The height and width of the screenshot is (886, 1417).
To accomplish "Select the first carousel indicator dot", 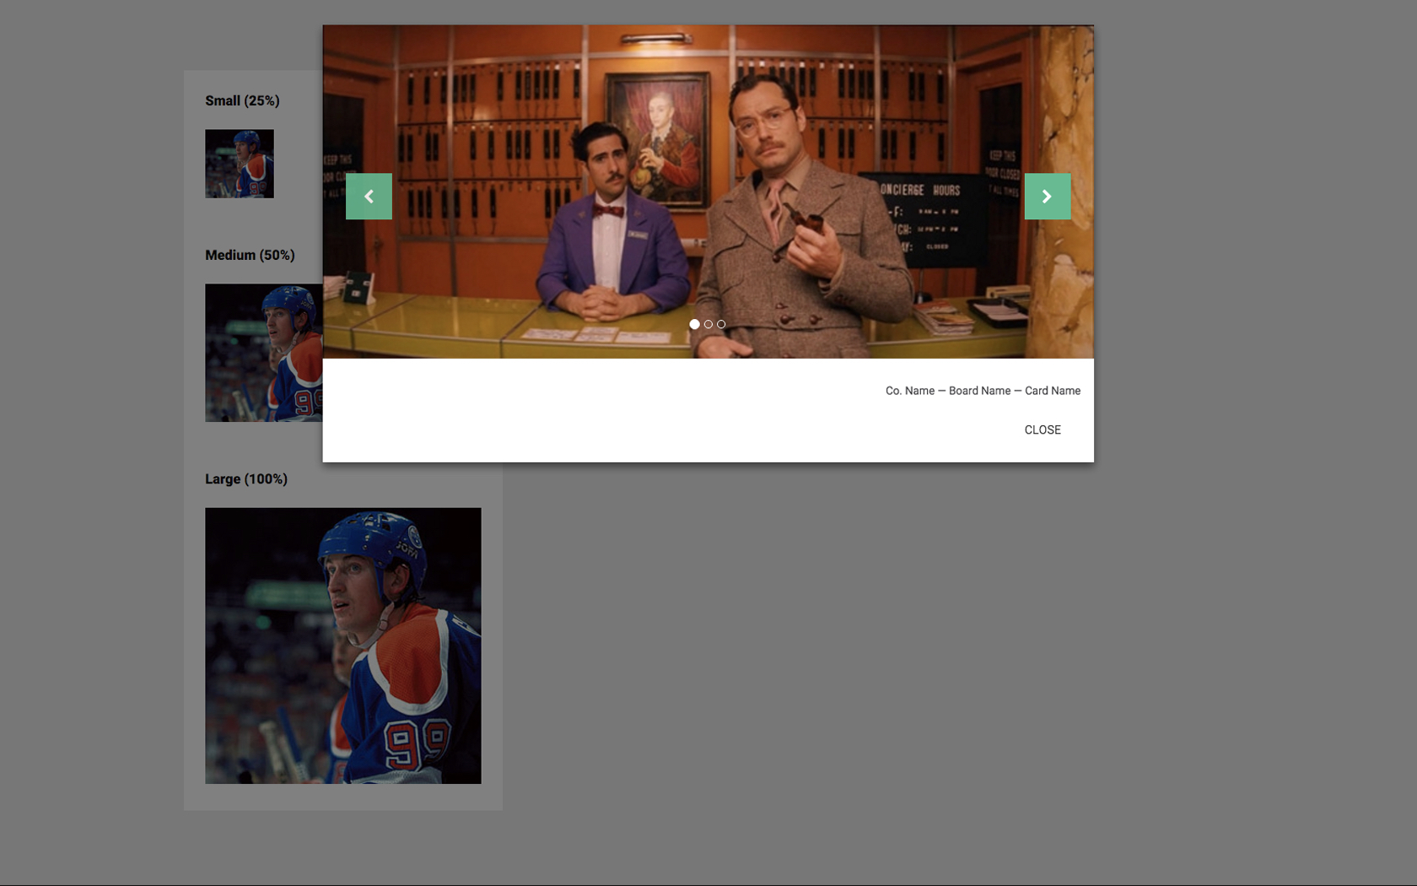I will point(694,324).
